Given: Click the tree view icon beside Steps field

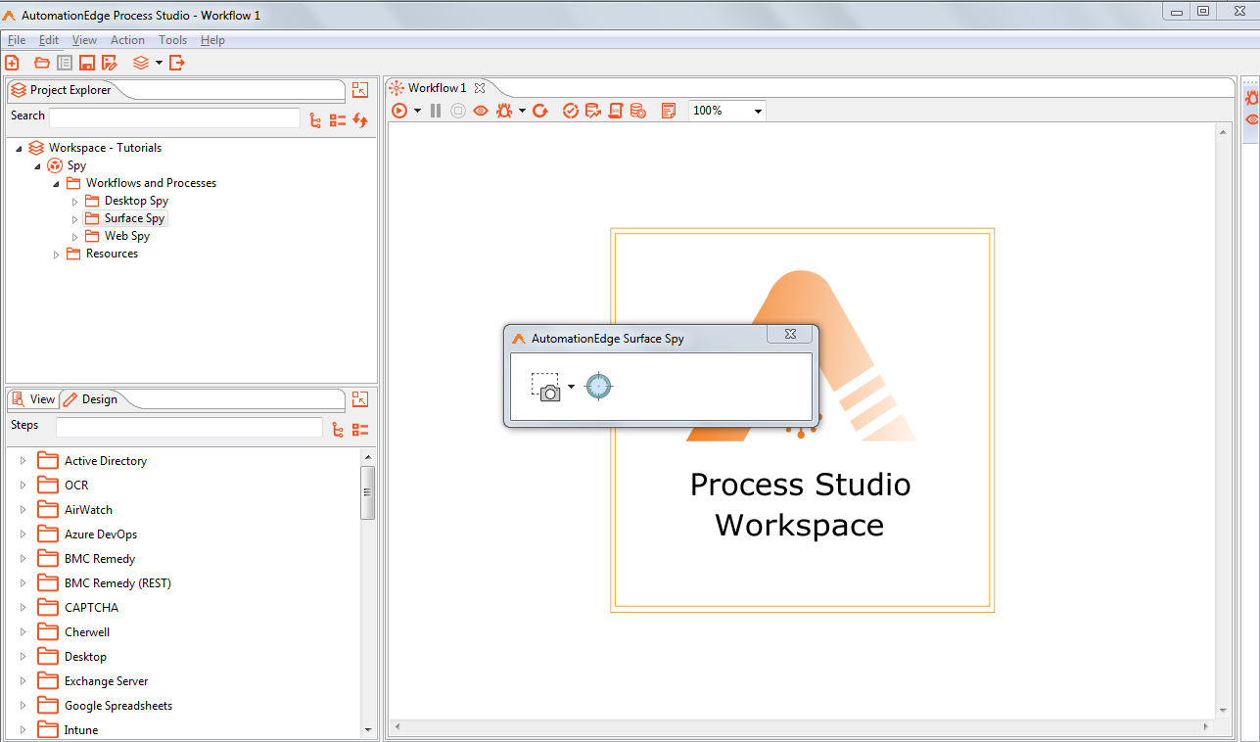Looking at the screenshot, I should coord(338,430).
